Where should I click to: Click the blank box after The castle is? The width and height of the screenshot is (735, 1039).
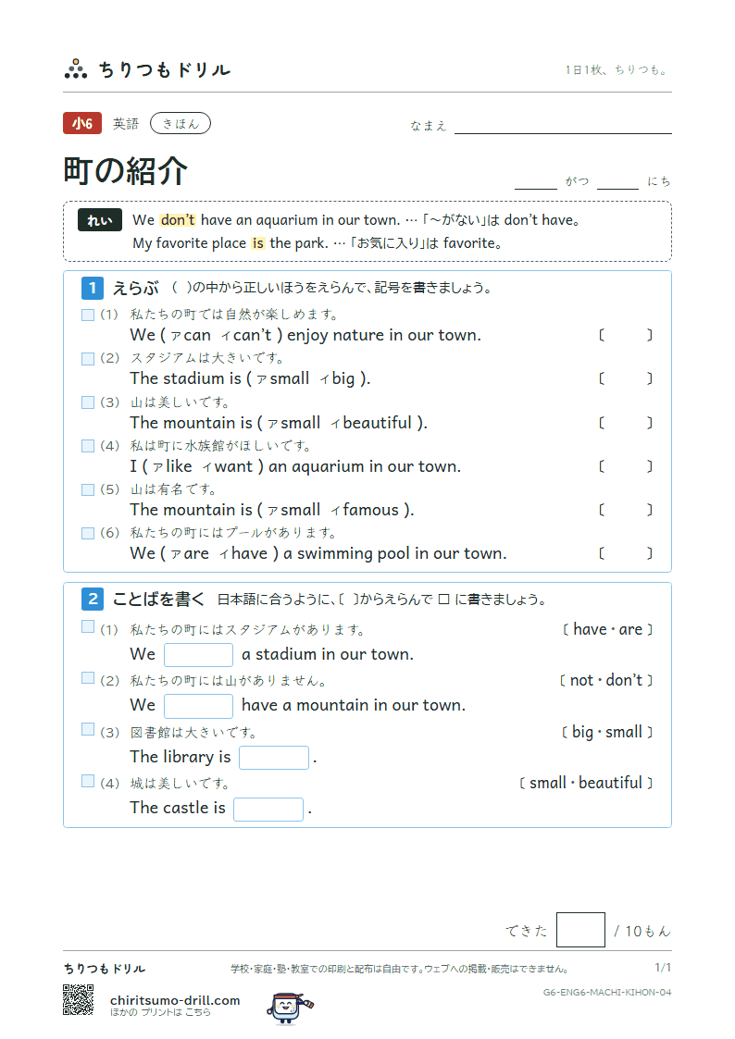coord(268,809)
